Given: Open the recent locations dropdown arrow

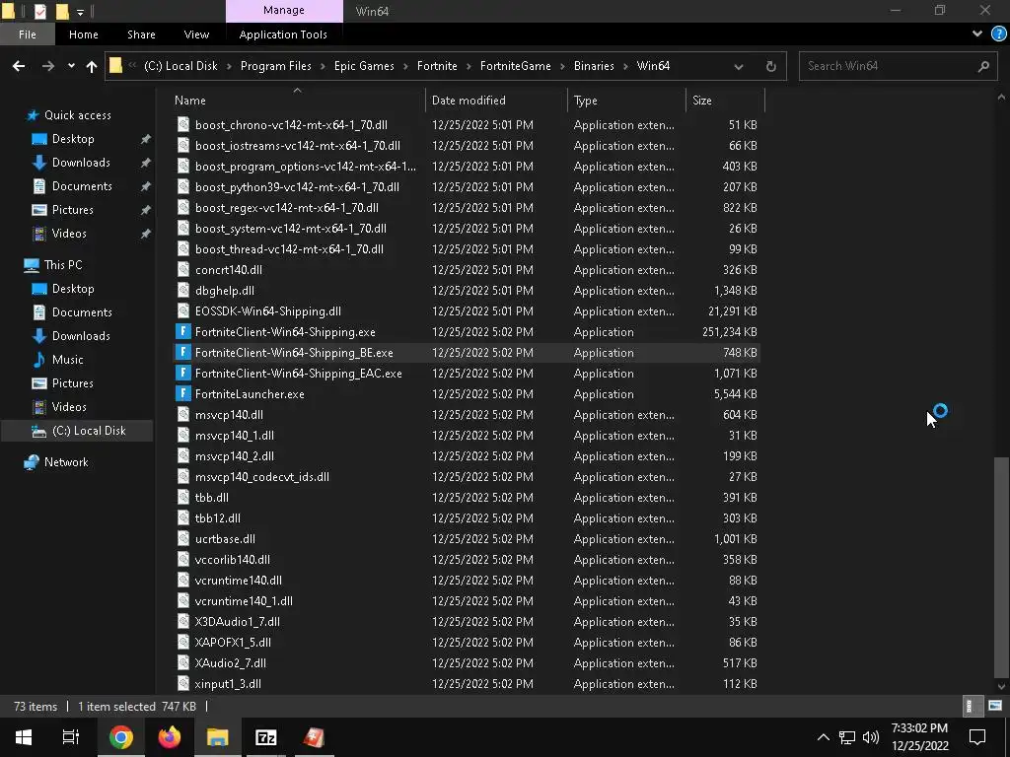Looking at the screenshot, I should (x=71, y=66).
